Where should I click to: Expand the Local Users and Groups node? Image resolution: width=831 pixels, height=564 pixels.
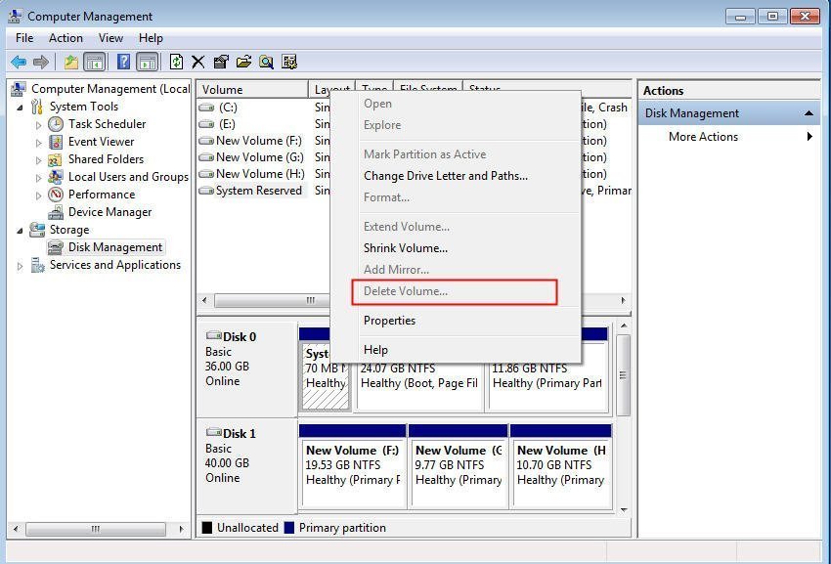click(38, 178)
